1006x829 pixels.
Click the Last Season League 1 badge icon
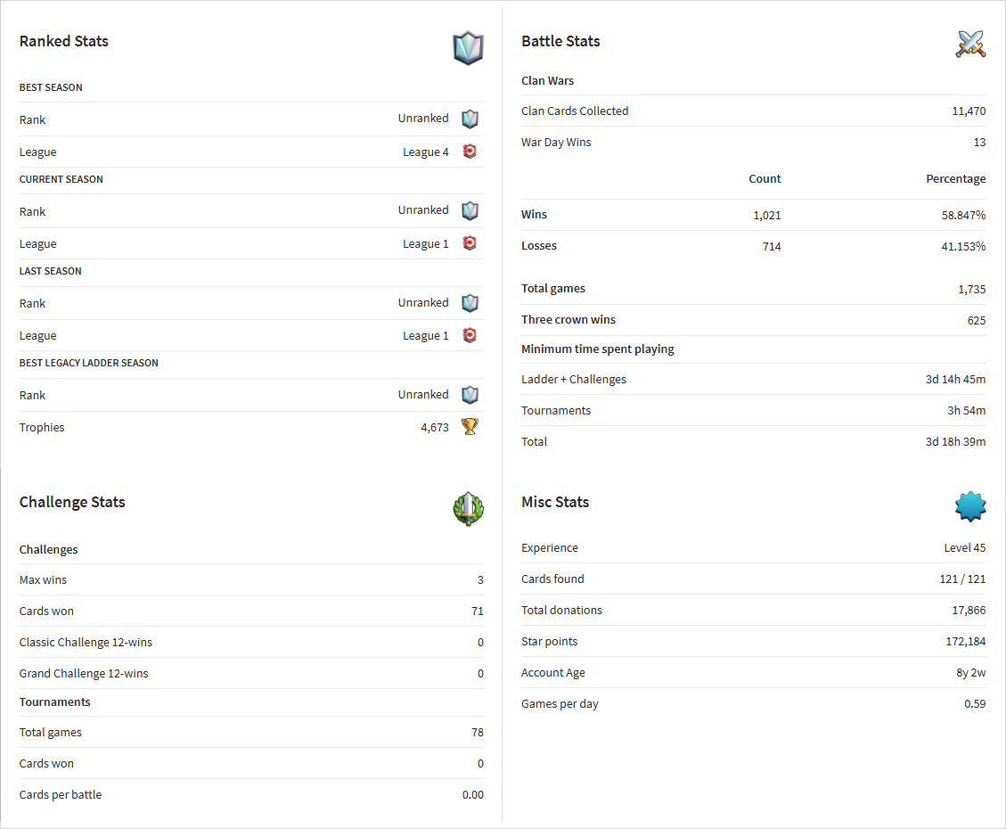(x=470, y=335)
